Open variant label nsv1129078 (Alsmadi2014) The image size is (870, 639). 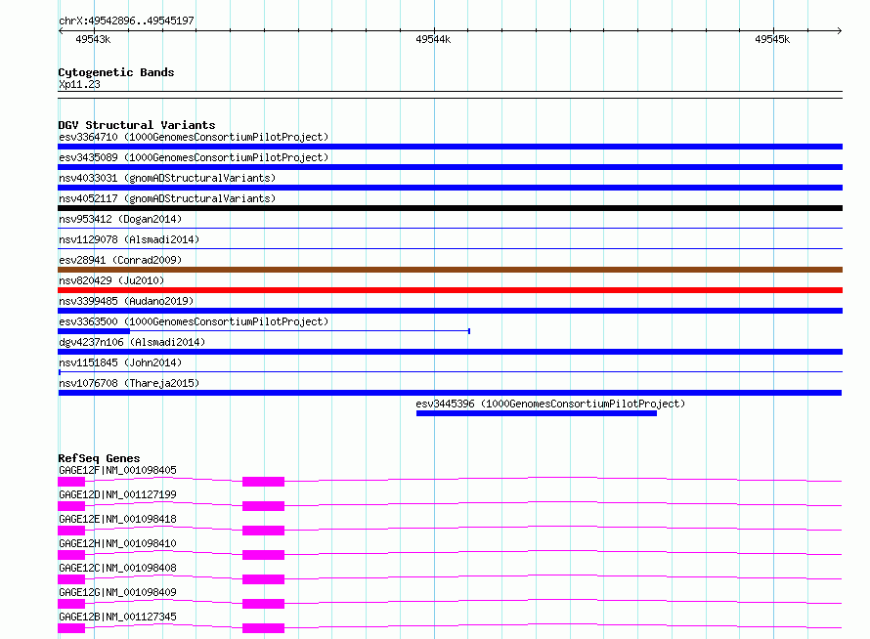click(129, 239)
